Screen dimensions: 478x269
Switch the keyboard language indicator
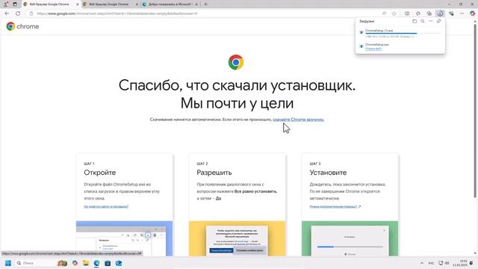click(x=432, y=263)
